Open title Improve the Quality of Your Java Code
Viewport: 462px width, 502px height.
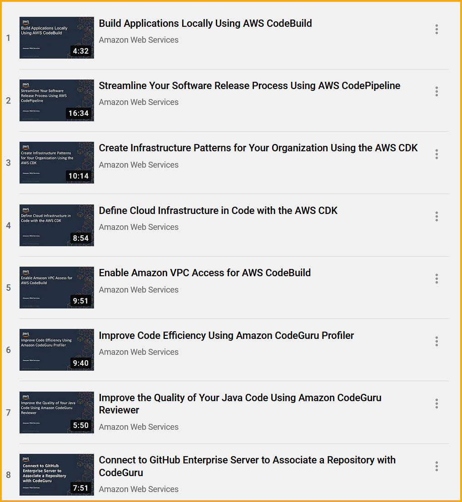click(x=240, y=404)
